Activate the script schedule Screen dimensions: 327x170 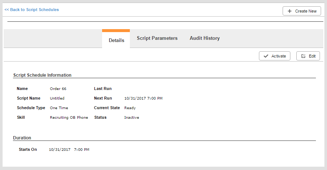pos(274,56)
